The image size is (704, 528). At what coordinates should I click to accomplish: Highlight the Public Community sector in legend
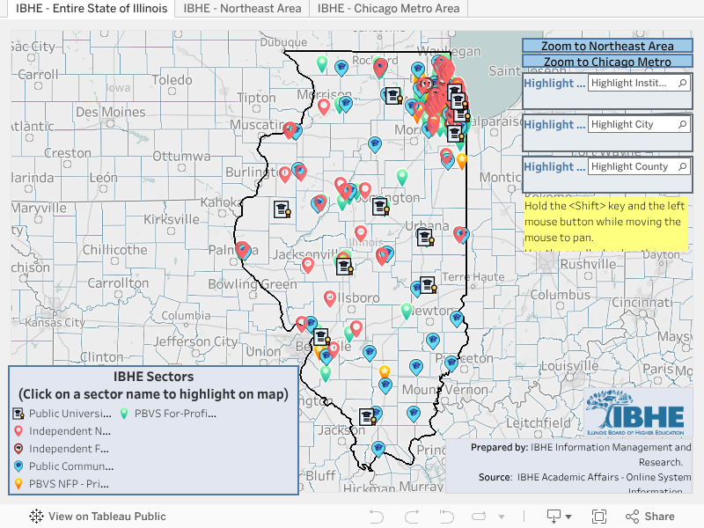(x=70, y=466)
